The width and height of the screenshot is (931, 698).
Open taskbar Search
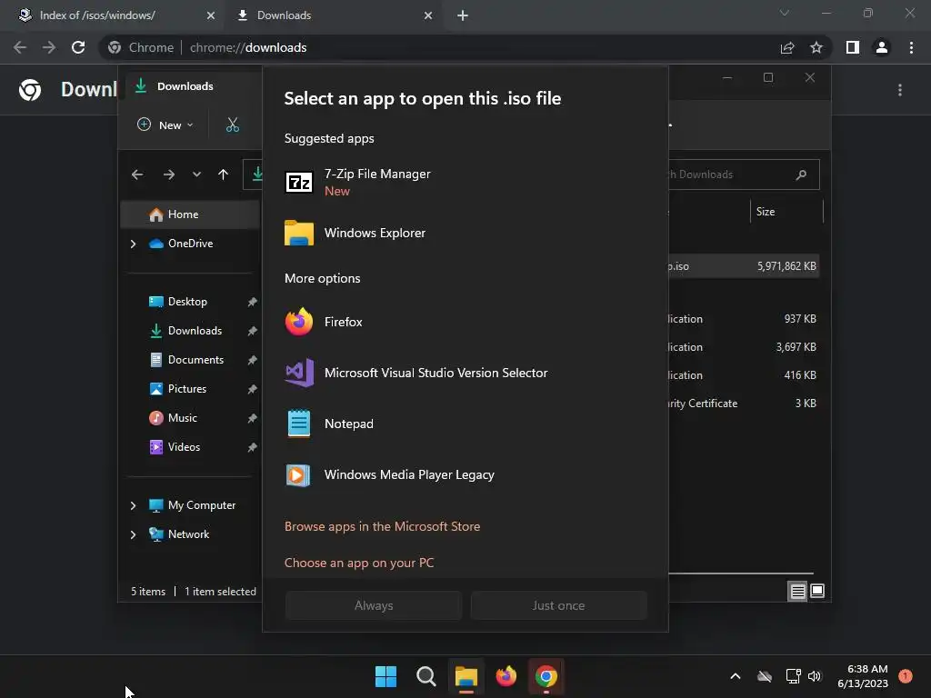point(426,676)
